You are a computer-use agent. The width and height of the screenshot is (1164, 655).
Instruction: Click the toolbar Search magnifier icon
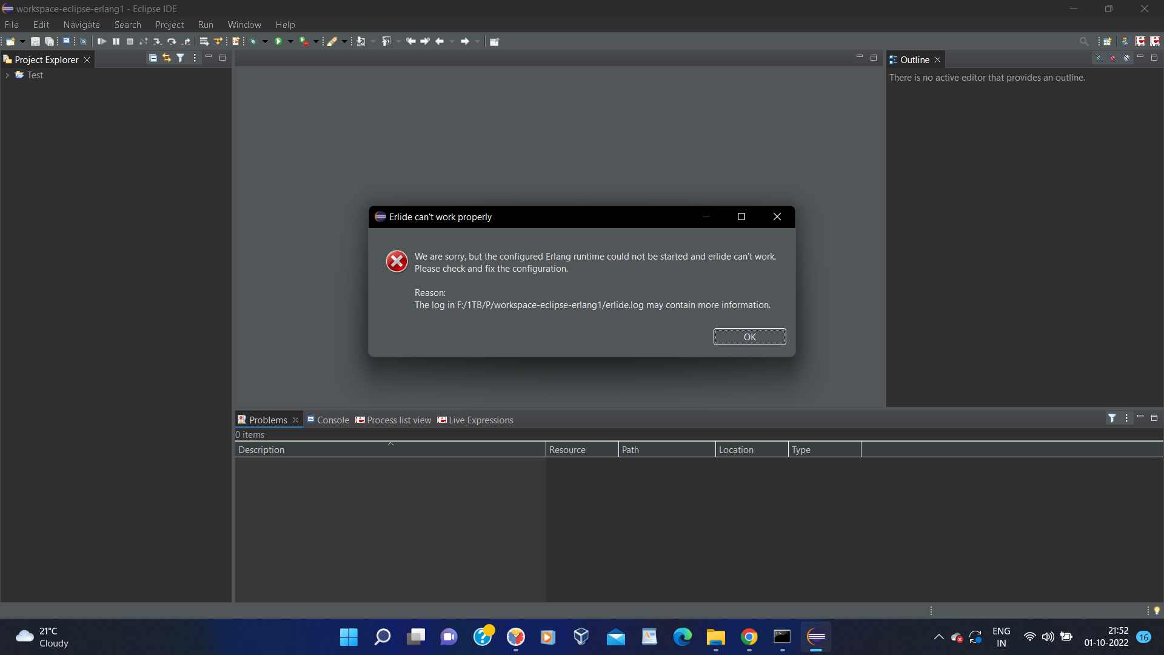(1084, 41)
